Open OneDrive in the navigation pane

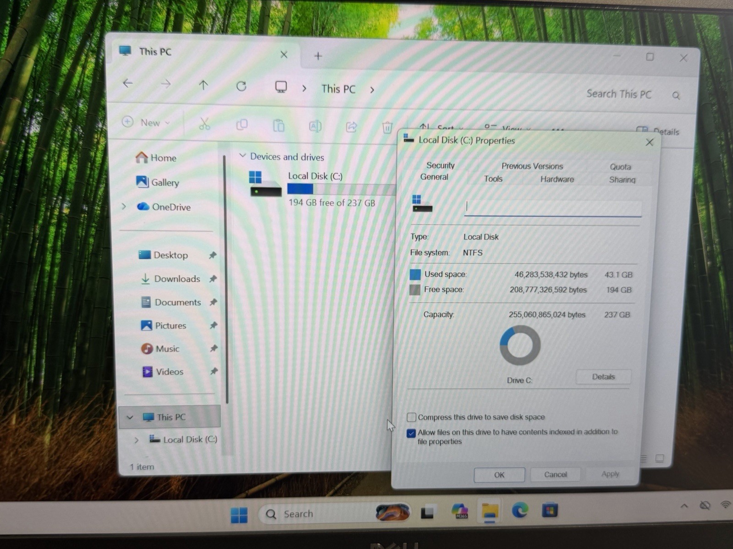(x=164, y=207)
